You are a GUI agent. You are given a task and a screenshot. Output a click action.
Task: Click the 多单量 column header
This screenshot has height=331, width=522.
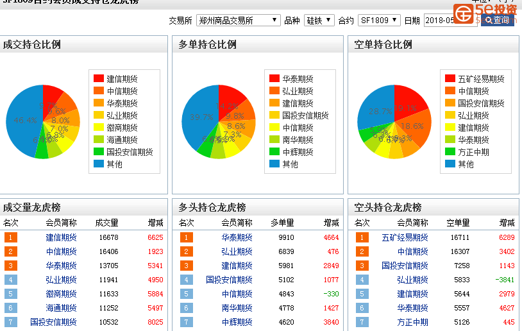point(282,223)
